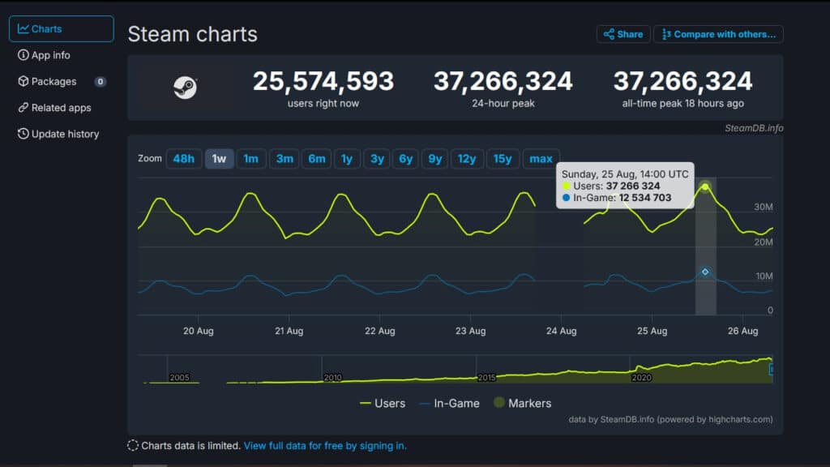Set chart zoom to 6y
The width and height of the screenshot is (830, 467).
click(x=405, y=159)
